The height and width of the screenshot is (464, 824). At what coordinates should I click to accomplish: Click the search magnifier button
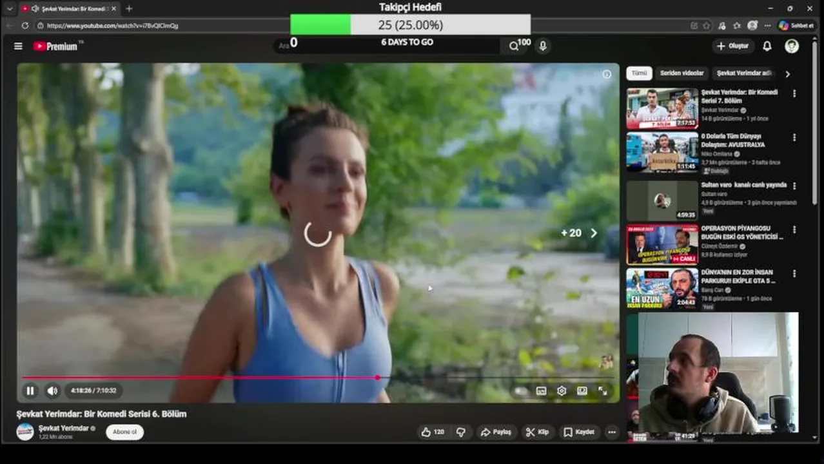point(513,46)
